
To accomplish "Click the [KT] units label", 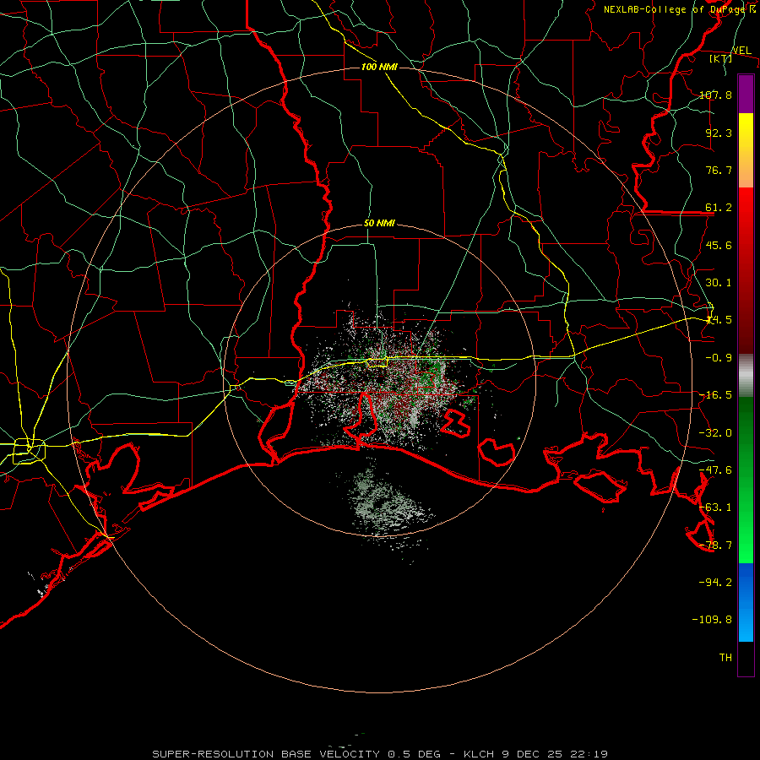I will (x=721, y=59).
